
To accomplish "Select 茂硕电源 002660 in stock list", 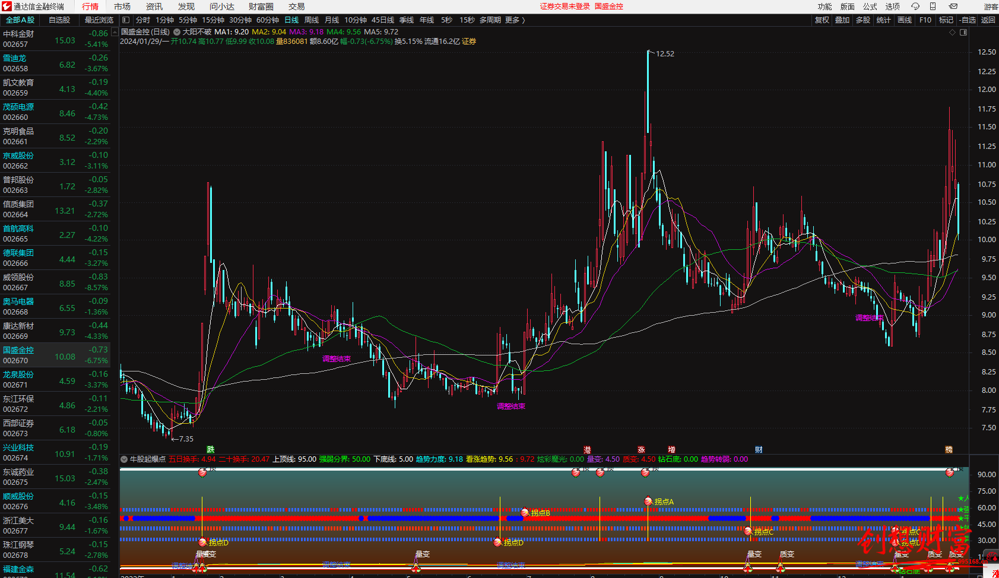I will click(55, 112).
